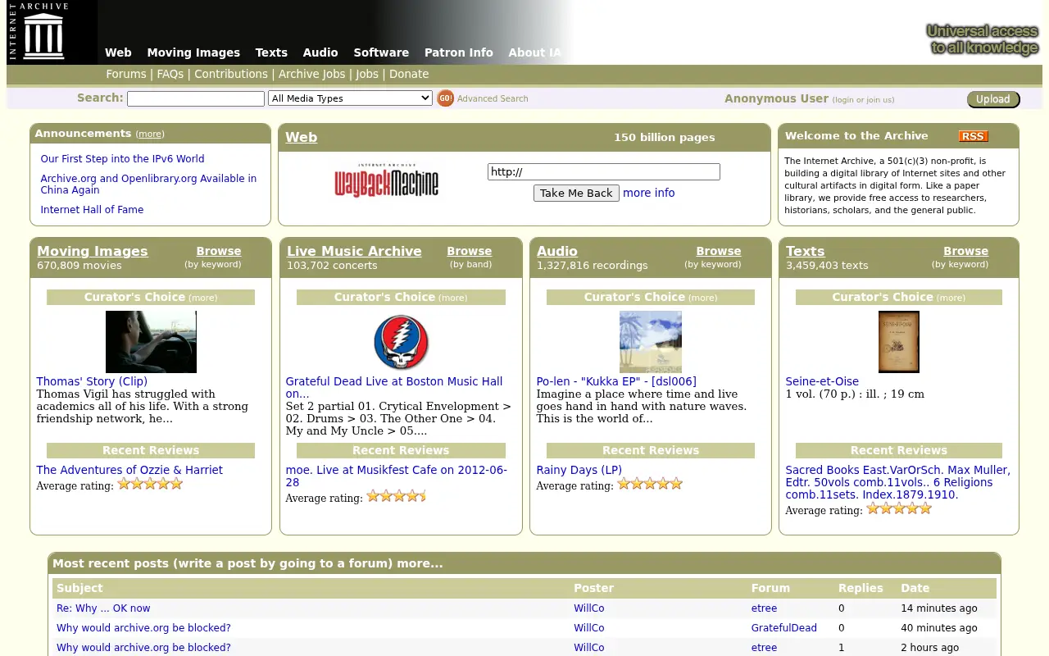Screen dimensions: 1049x656
Task: Open the Archive Jobs link
Action: [311, 74]
